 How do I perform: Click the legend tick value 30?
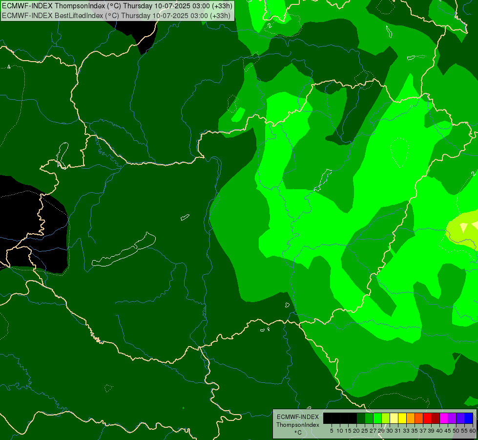(x=390, y=431)
